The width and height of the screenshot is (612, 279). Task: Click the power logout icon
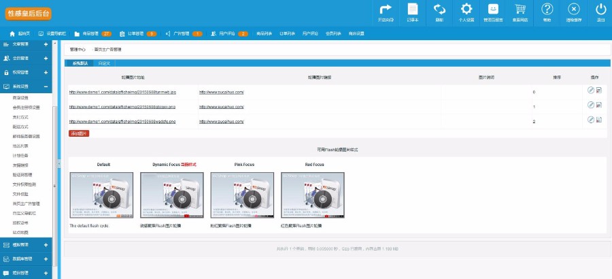[600, 10]
